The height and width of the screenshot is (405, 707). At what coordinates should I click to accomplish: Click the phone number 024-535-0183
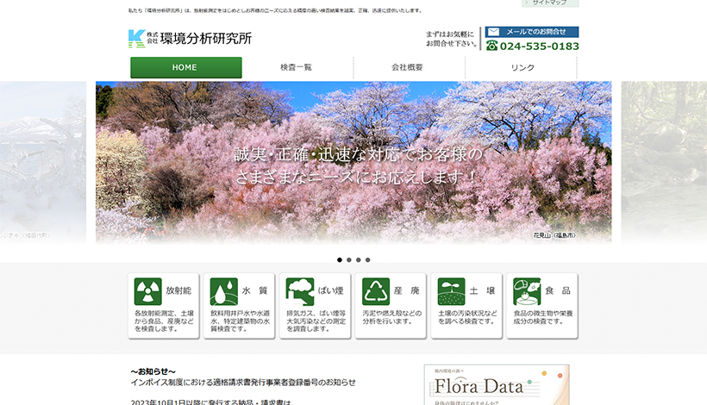tap(539, 46)
